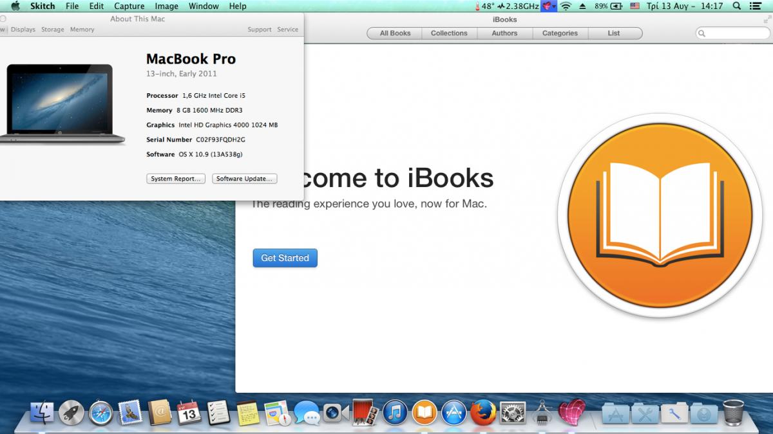
Task: Click iBooks orange book Dock icon
Action: click(425, 413)
